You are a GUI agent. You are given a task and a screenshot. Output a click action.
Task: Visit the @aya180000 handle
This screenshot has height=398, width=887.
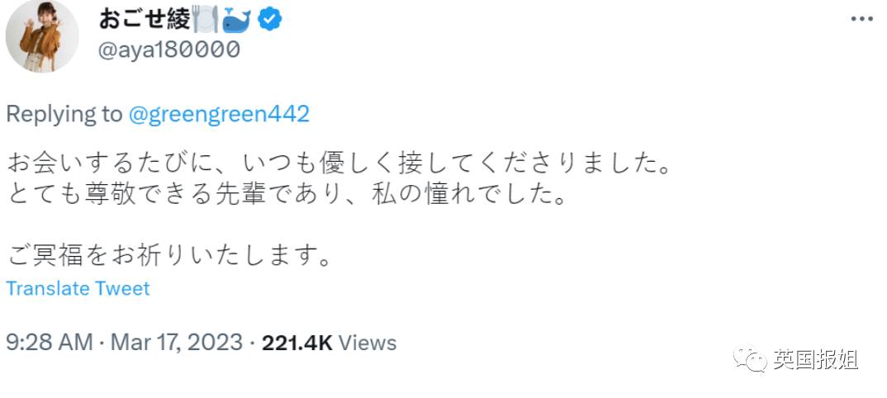(169, 50)
